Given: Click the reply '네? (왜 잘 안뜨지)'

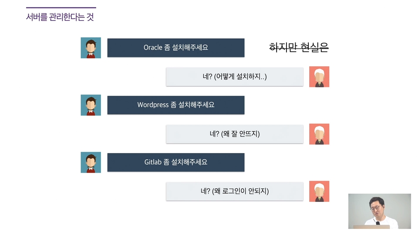Looking at the screenshot, I should (235, 134).
